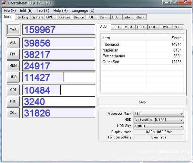Minimize the CrystalMark window
Image resolution: width=193 pixels, height=163 pixels.
pos(166,2)
